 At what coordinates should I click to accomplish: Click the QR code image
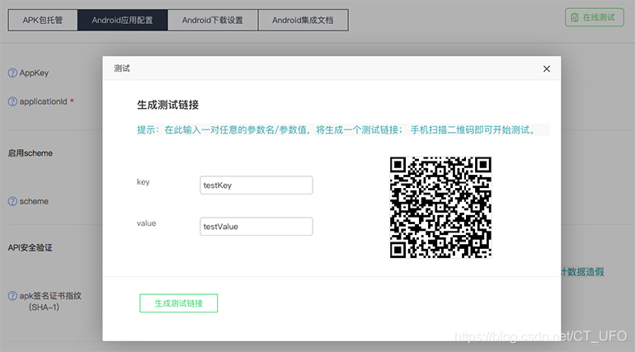tap(440, 207)
